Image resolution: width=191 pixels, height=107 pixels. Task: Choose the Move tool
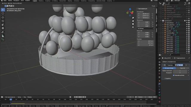click(x=3, y=17)
